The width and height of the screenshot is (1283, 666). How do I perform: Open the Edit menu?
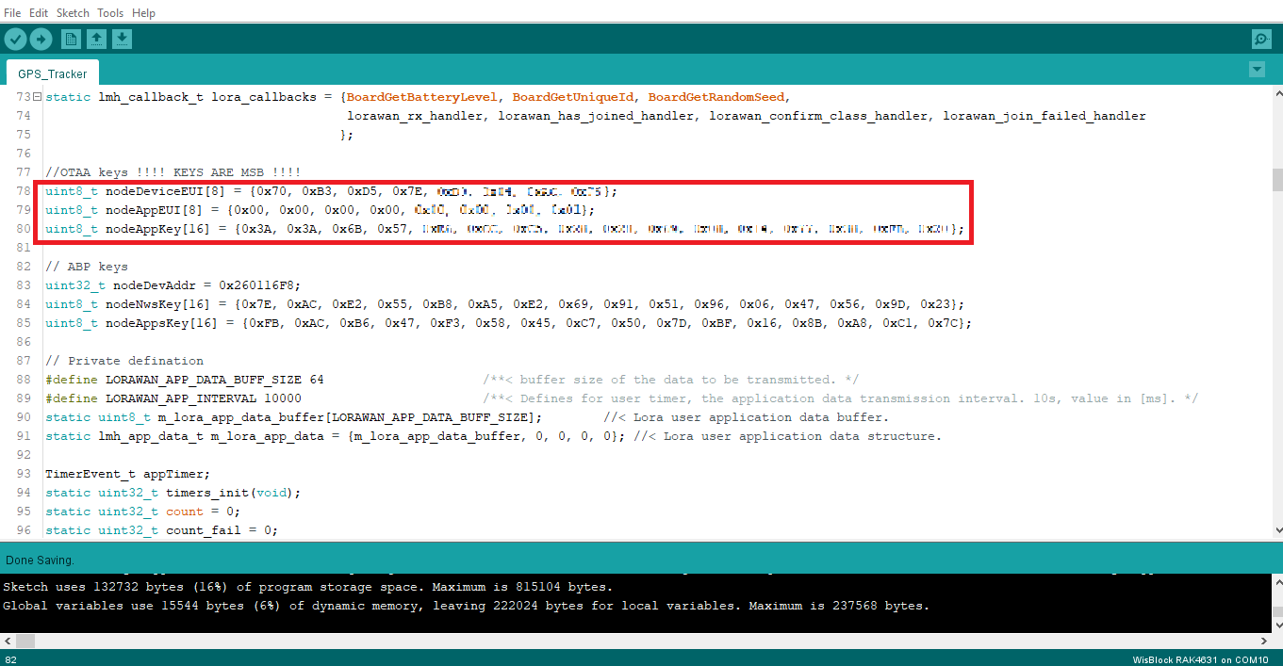click(39, 13)
